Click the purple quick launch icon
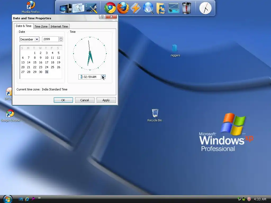This screenshot has width=271, height=203. (33, 199)
